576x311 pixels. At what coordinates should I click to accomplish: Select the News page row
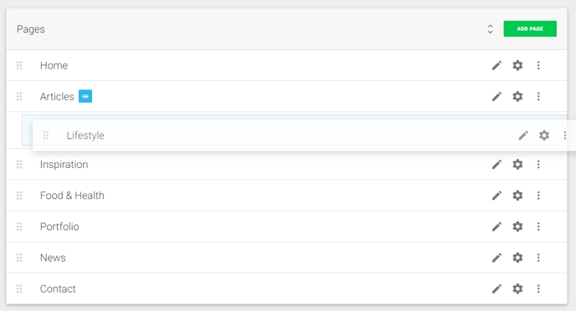point(286,257)
